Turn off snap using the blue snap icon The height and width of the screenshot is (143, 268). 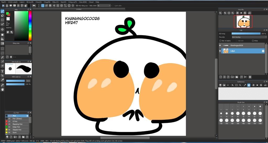(x=43, y=6)
